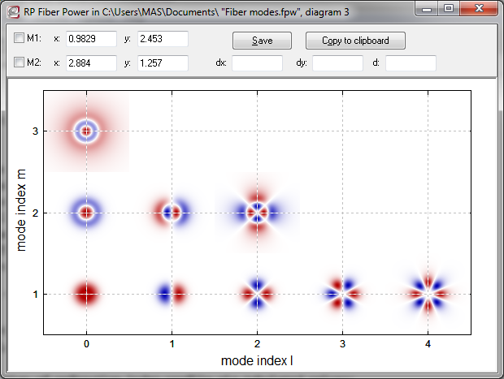This screenshot has height=379, width=504.
Task: Select the two-lobe mode at l=1, m=1
Action: (x=172, y=293)
